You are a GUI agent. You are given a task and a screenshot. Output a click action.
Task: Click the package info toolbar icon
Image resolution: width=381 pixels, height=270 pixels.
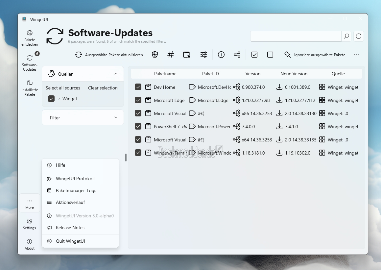[221, 55]
